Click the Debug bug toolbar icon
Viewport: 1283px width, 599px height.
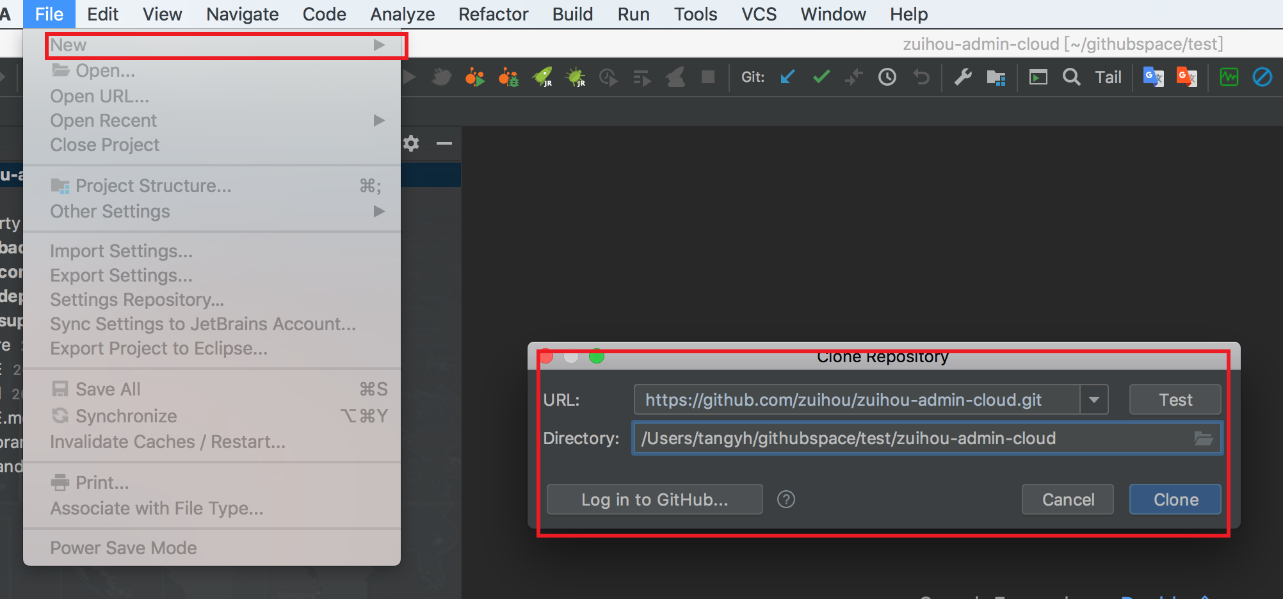[441, 77]
